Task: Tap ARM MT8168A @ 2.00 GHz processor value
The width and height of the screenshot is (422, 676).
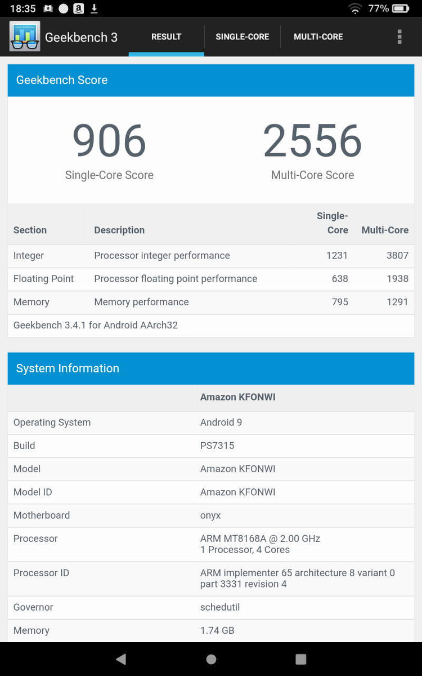Action: (261, 539)
